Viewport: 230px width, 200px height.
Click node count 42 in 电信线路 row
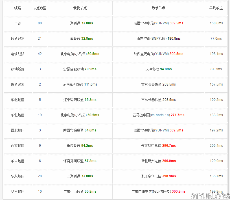(x=40, y=54)
